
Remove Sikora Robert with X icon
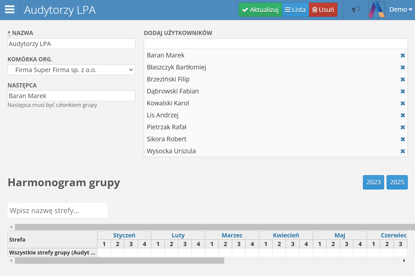coord(403,139)
